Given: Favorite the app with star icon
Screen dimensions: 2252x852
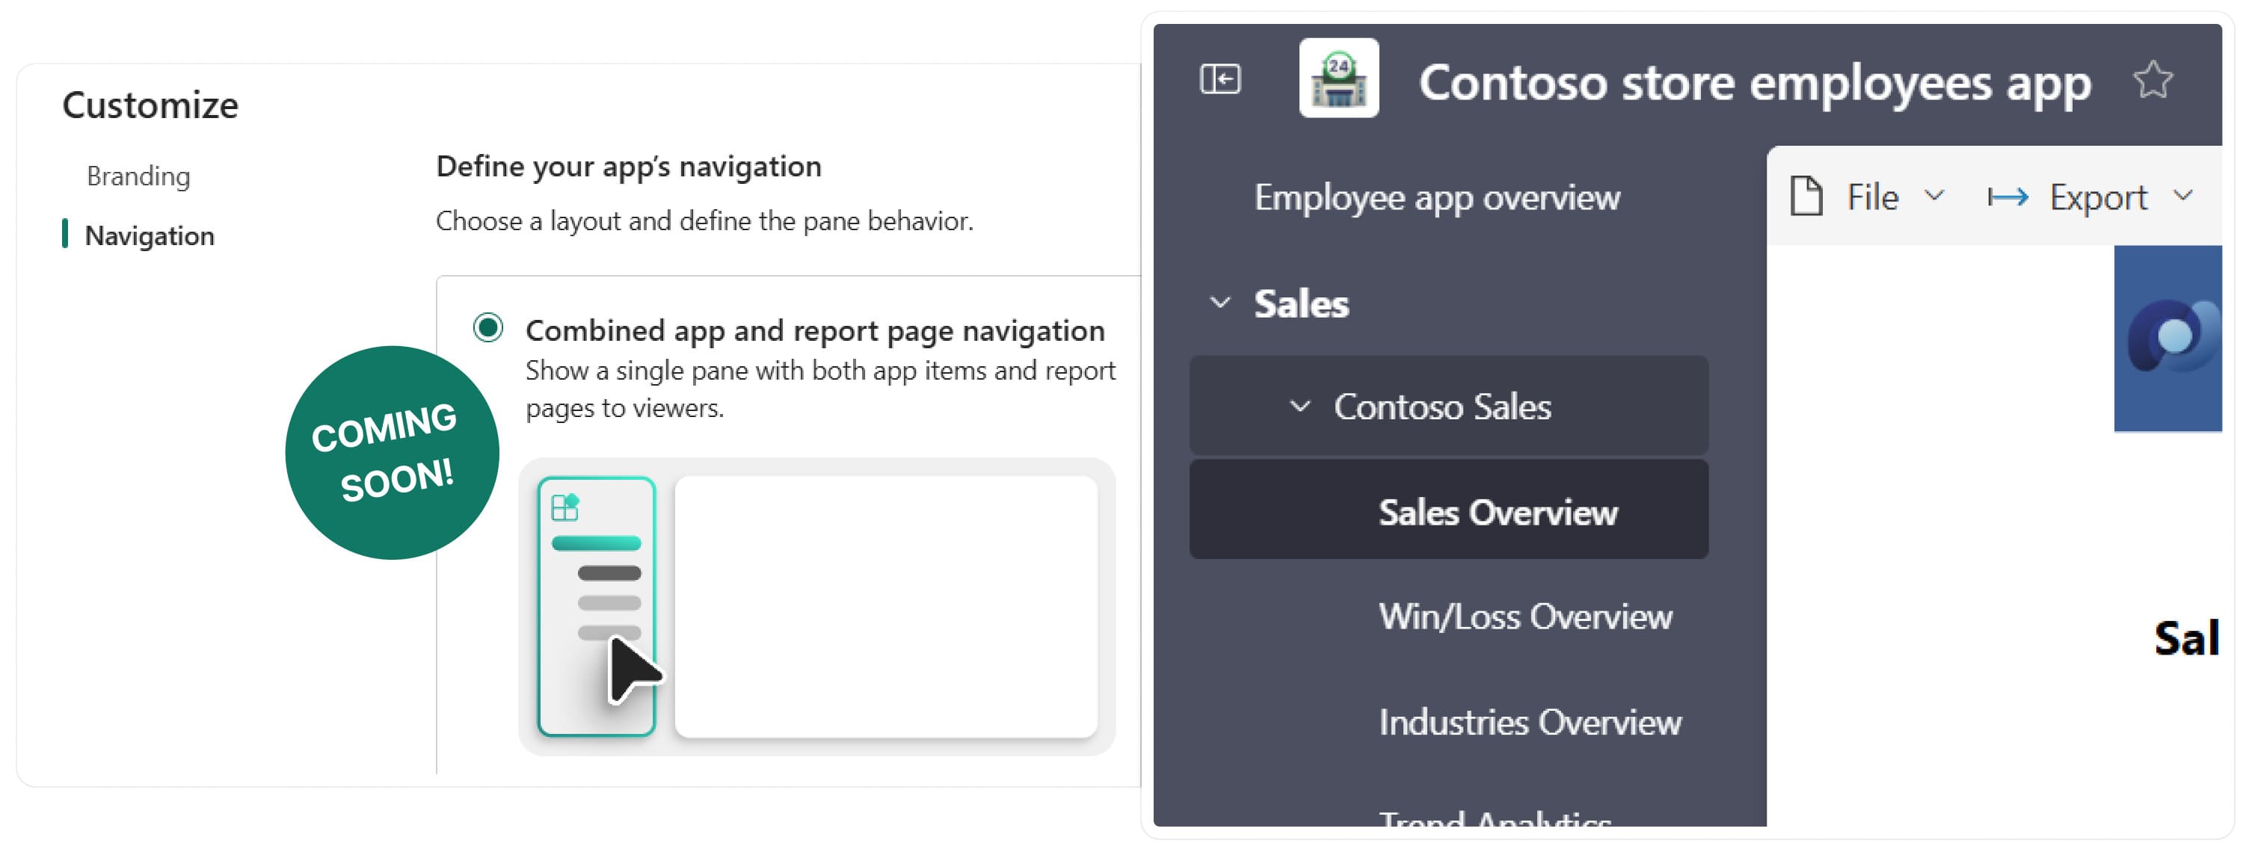Looking at the screenshot, I should click(2152, 81).
